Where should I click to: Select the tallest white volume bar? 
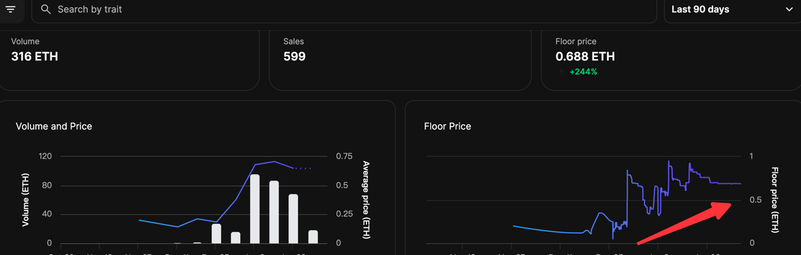click(x=254, y=209)
